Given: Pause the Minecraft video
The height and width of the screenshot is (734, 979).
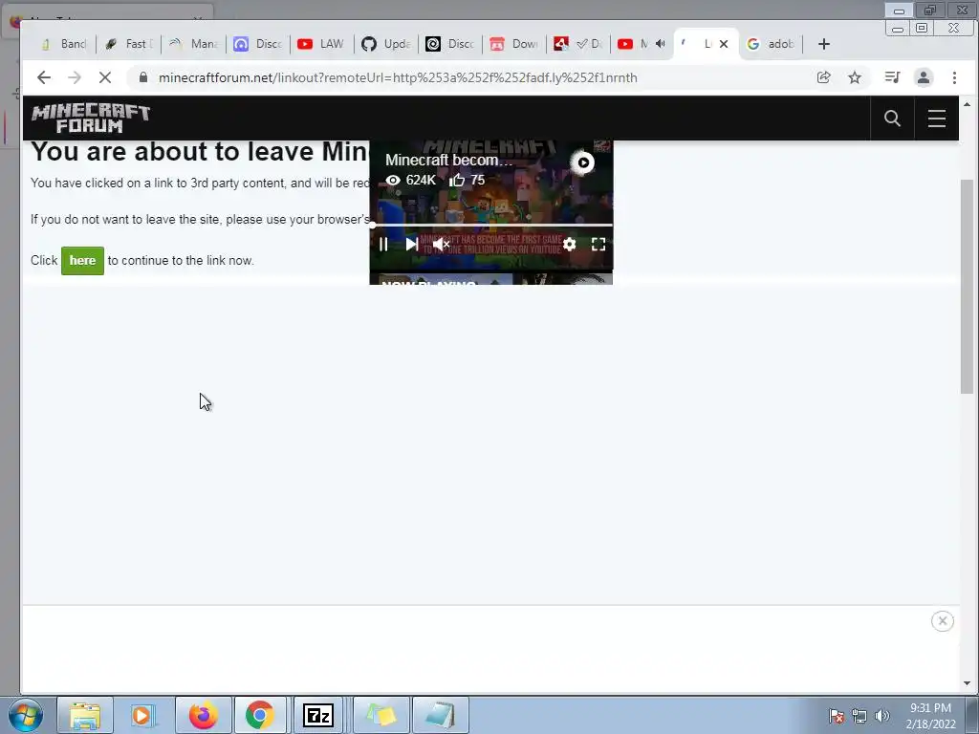Looking at the screenshot, I should [x=383, y=244].
